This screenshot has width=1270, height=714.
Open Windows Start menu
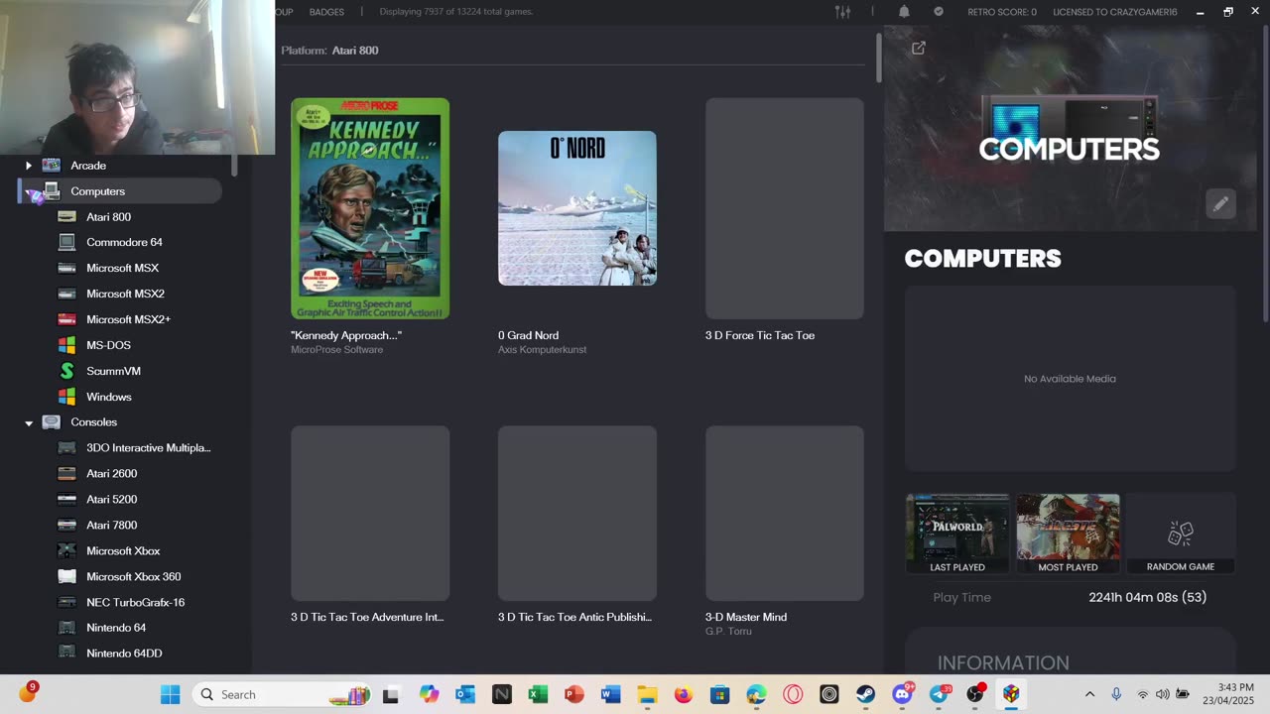(x=171, y=694)
